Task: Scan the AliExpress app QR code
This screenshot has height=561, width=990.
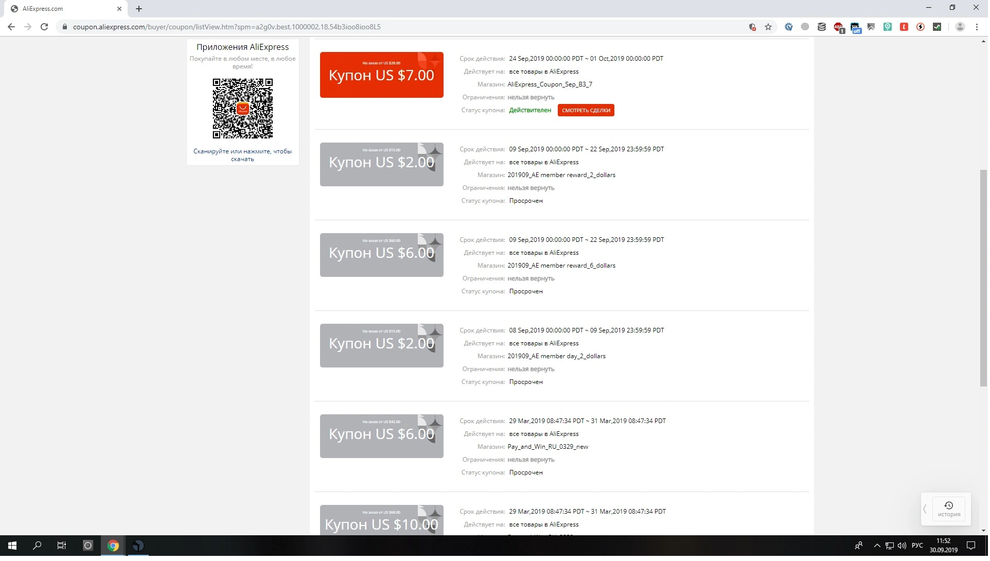Action: [243, 109]
